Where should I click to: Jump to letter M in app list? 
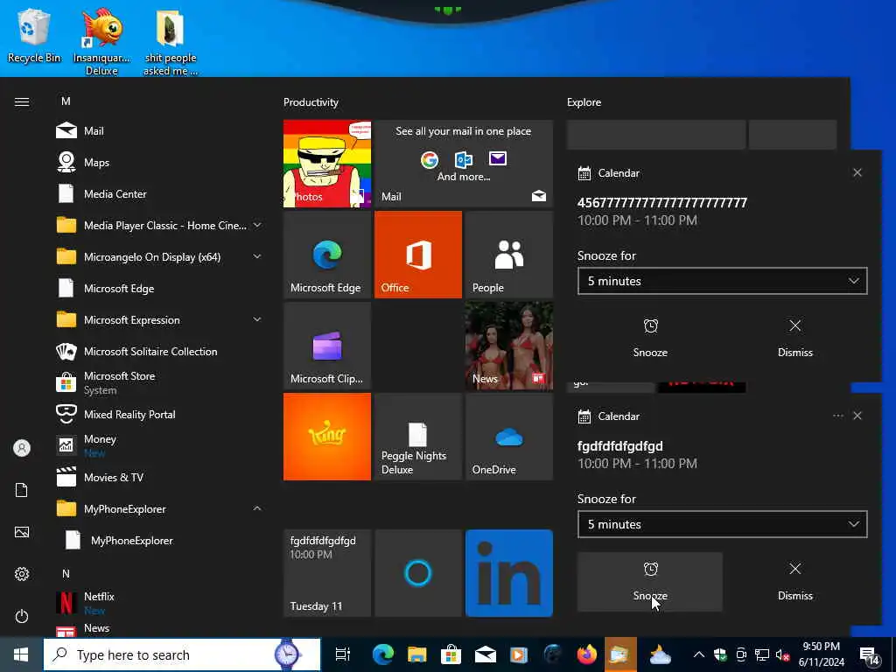66,101
